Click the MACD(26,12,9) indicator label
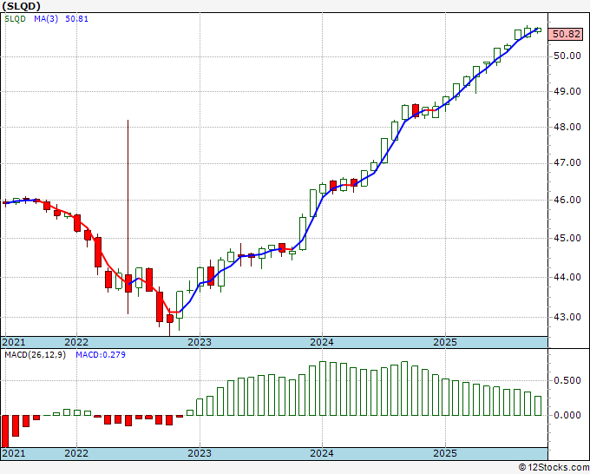 coord(35,355)
